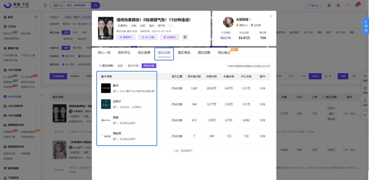Click the help icon beside 提及品牌 filter
The width and height of the screenshot is (369, 180).
pyautogui.click(x=100, y=66)
